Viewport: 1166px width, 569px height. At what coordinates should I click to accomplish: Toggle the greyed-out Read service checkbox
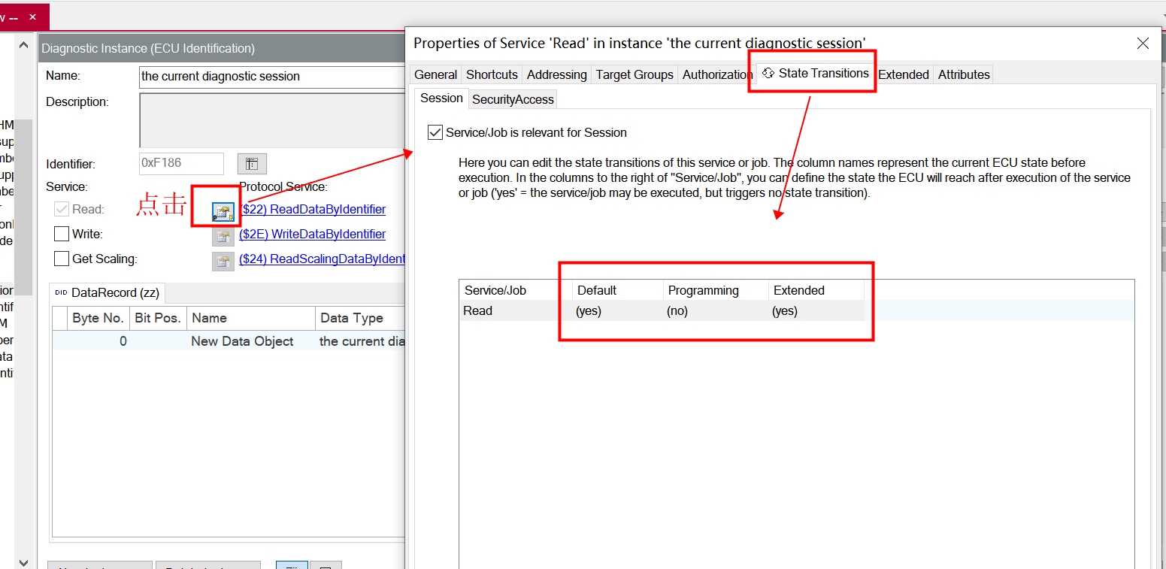62,210
